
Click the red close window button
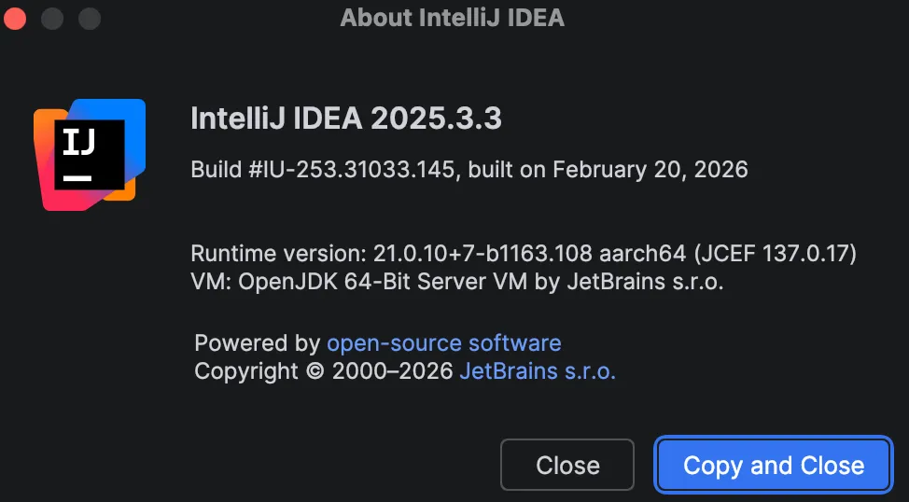click(16, 18)
